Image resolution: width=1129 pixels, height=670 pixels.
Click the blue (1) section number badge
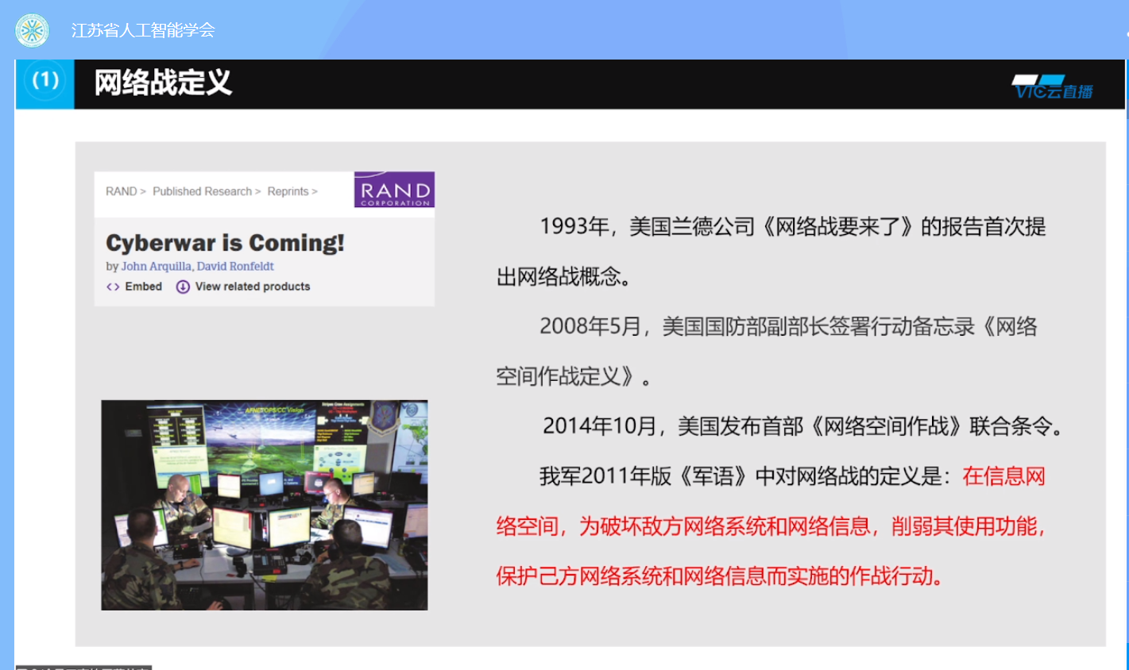[44, 82]
